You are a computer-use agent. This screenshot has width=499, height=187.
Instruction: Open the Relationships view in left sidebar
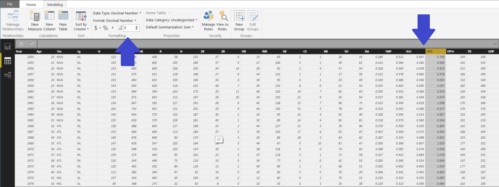[x=8, y=75]
